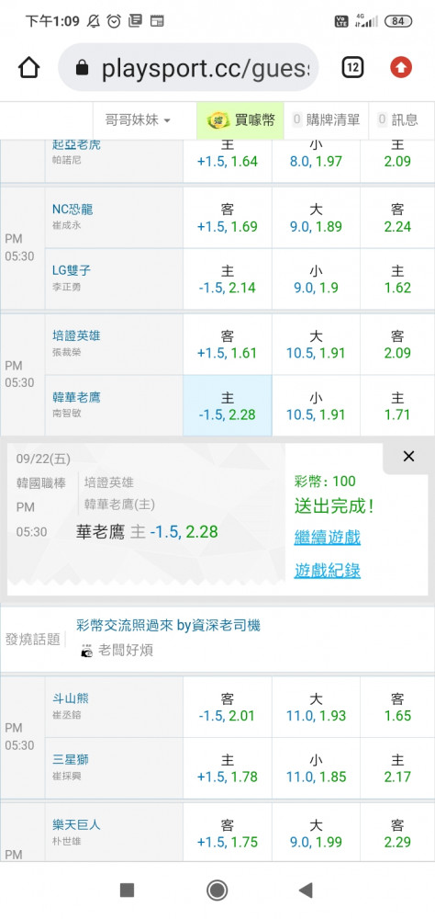Open the 訊息 messages tab

pyautogui.click(x=398, y=120)
